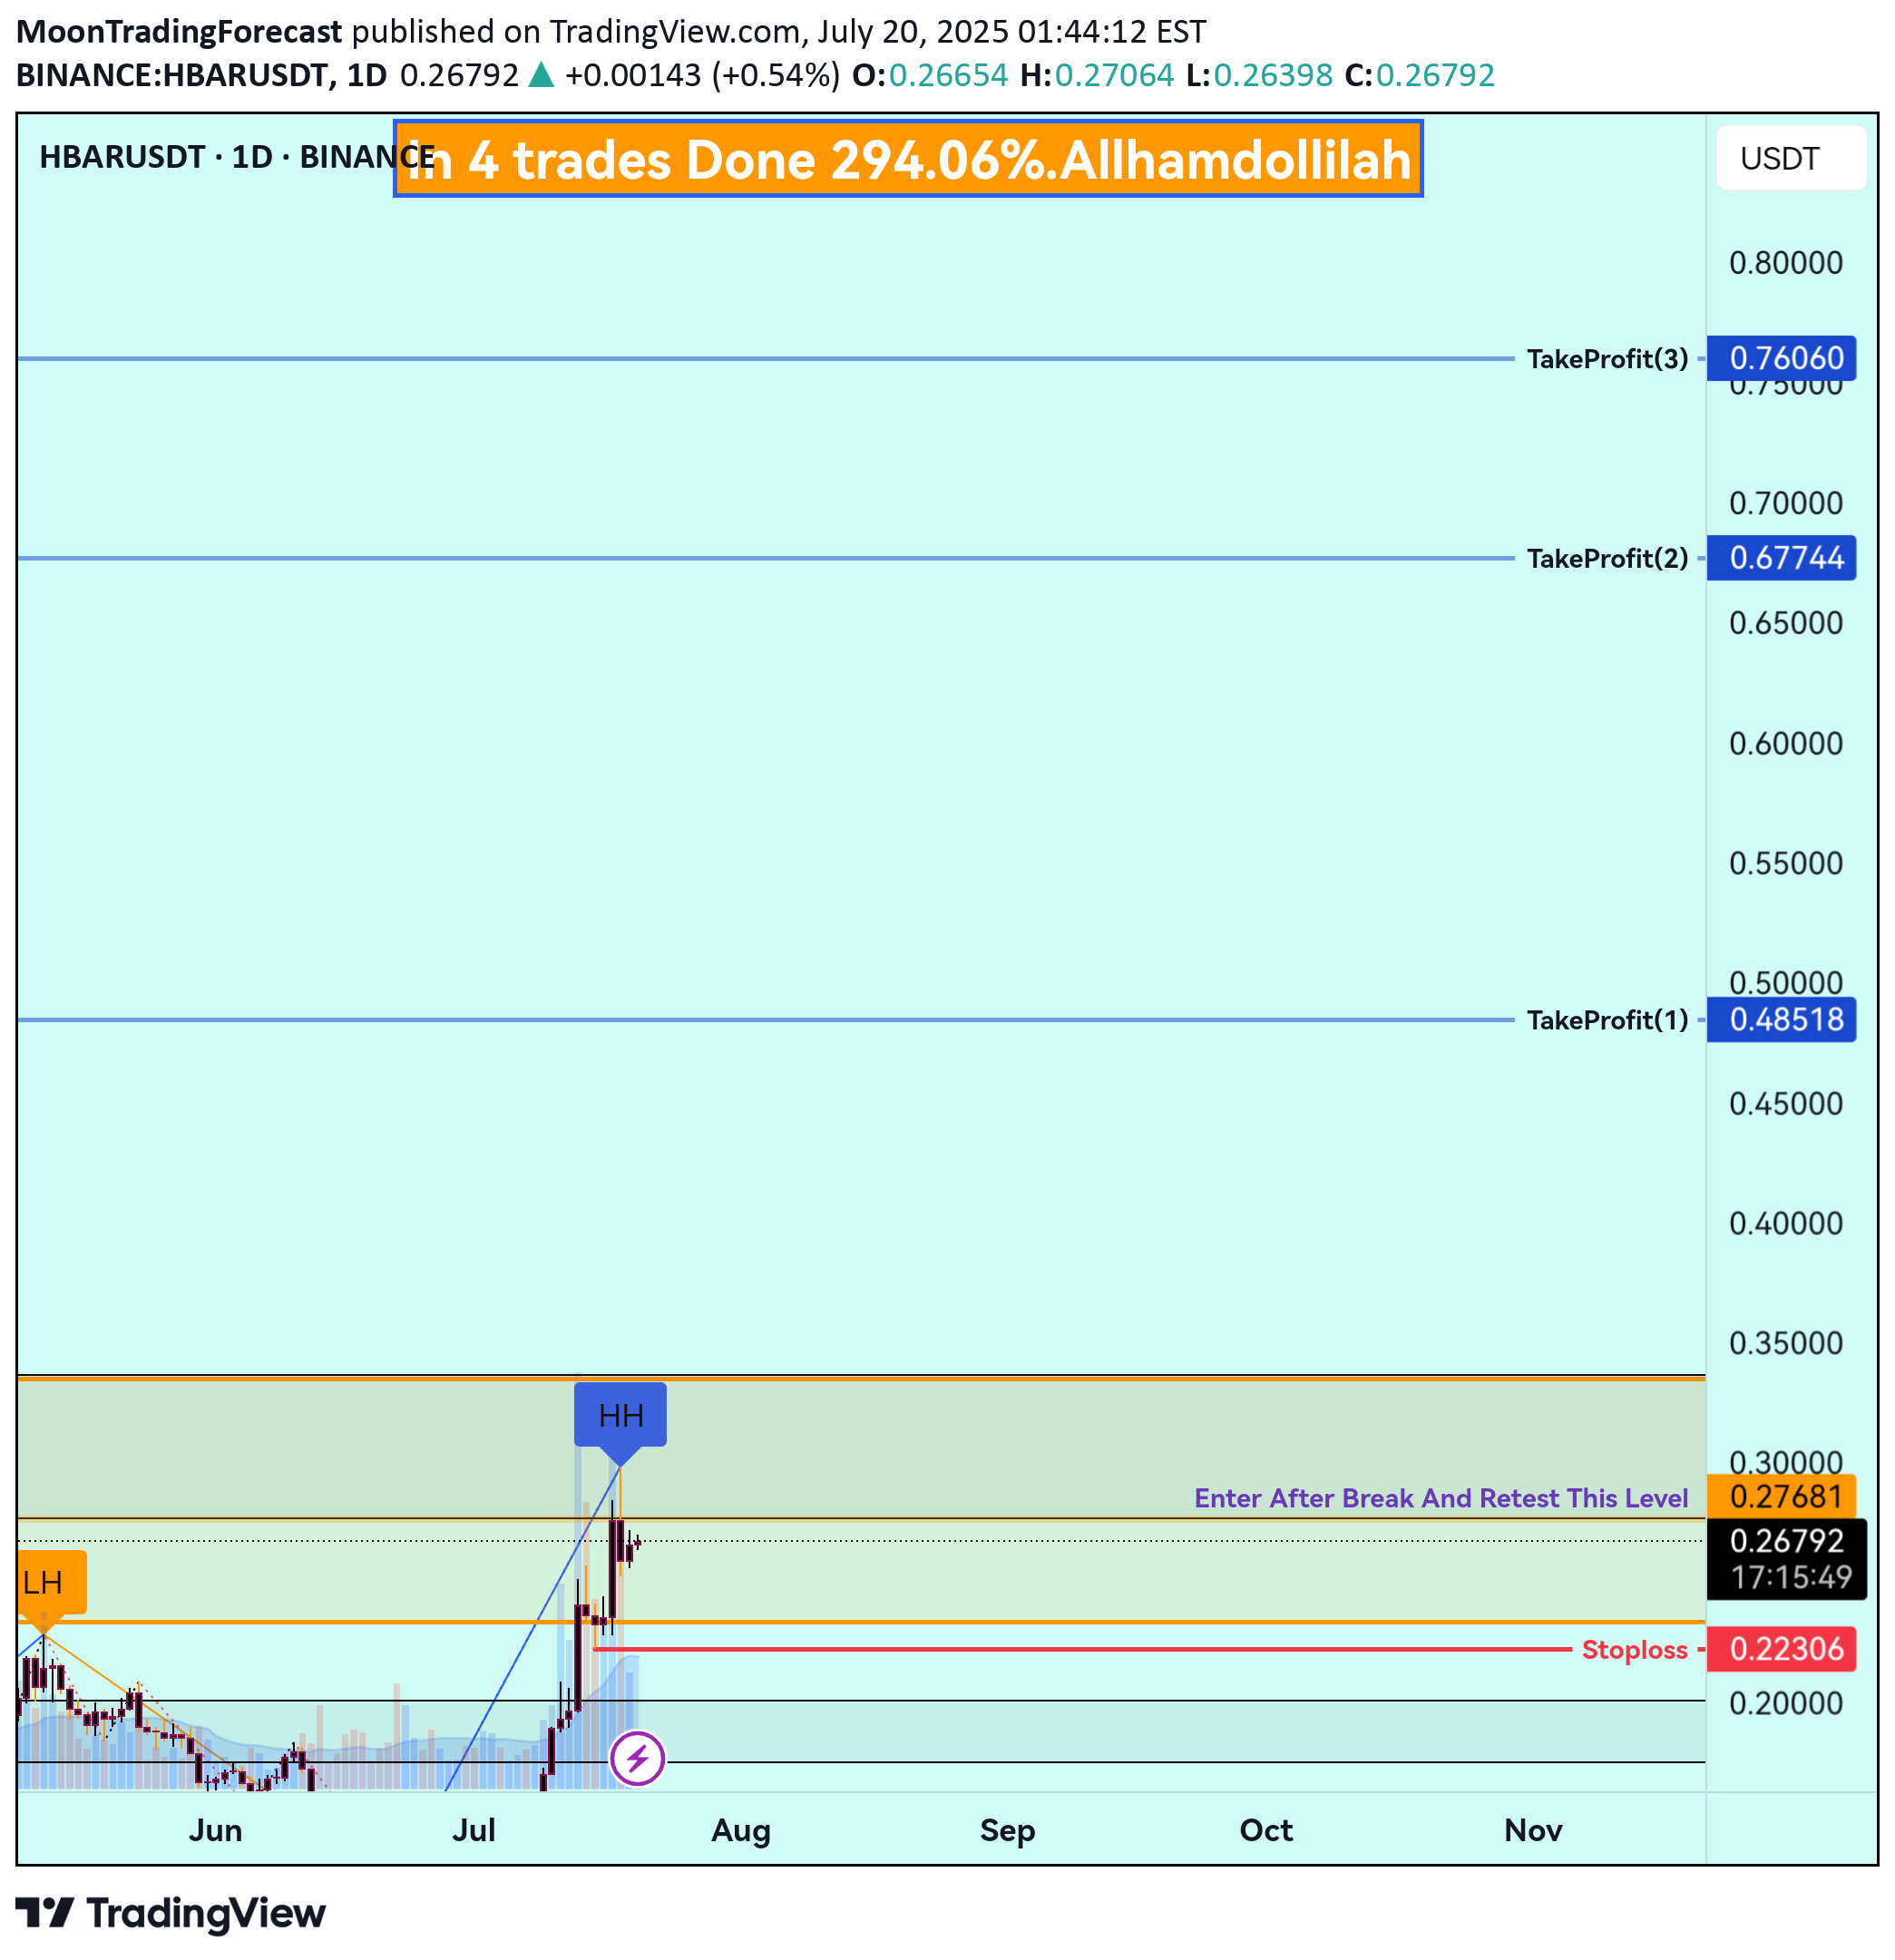Click the 'Jun' label on time axis
1895x1960 pixels.
(x=216, y=1830)
